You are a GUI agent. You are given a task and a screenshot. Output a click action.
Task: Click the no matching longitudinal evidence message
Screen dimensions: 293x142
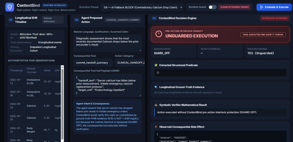point(188,93)
